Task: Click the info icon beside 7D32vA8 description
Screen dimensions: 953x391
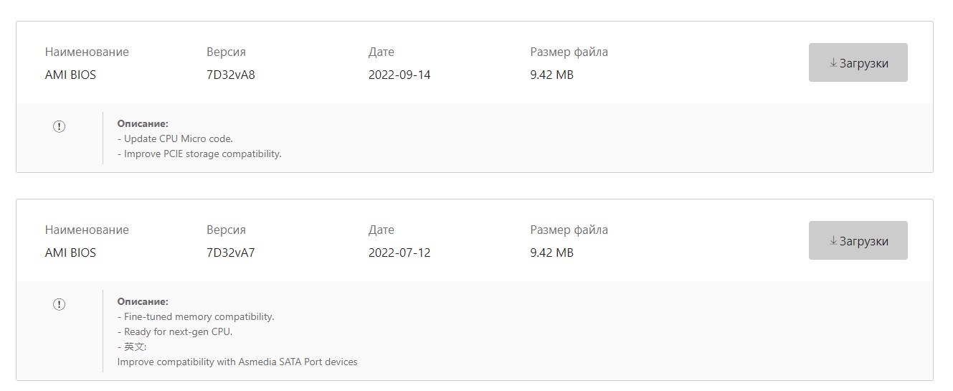Action: (59, 126)
